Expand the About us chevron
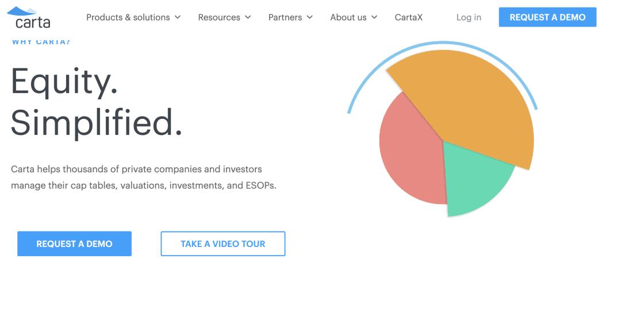621x317 pixels. (x=374, y=17)
